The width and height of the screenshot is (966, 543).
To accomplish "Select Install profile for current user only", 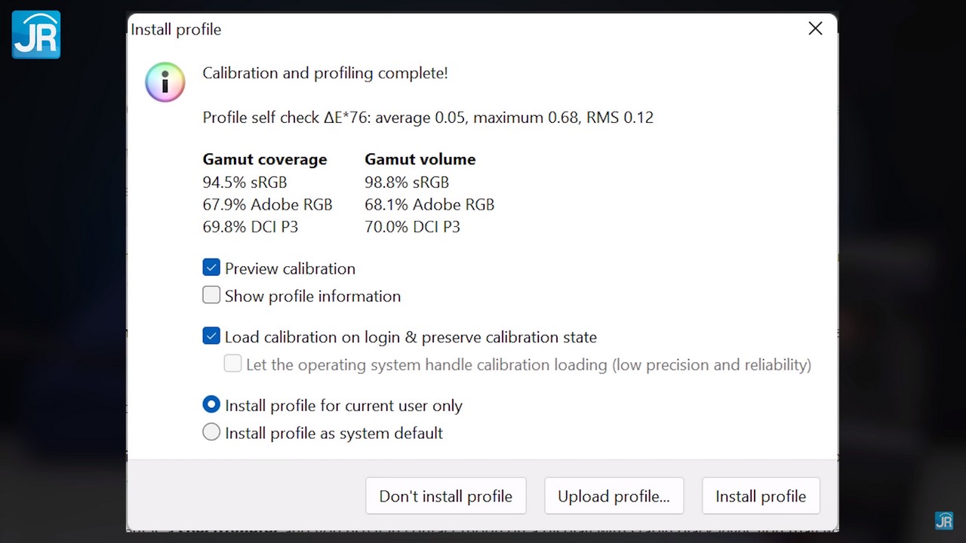I will pyautogui.click(x=211, y=405).
